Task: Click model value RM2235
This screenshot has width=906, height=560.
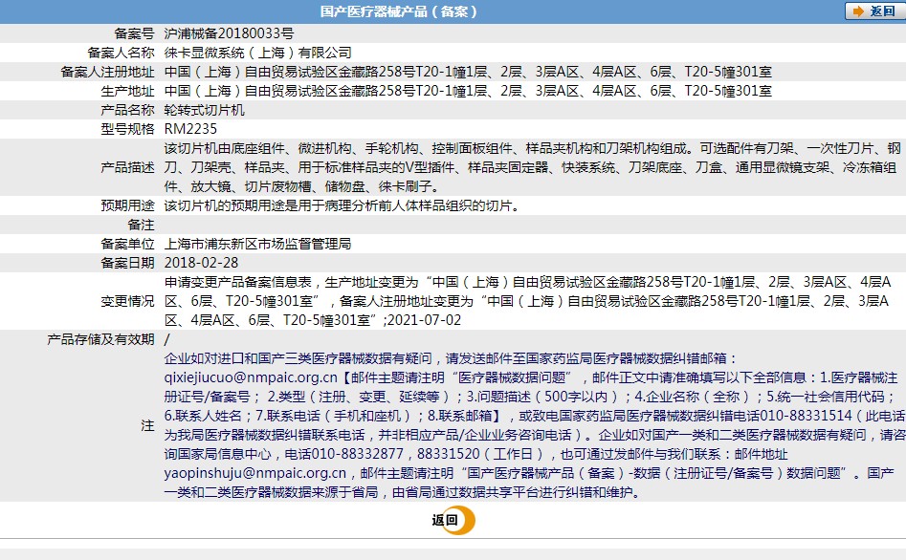Action: point(190,129)
